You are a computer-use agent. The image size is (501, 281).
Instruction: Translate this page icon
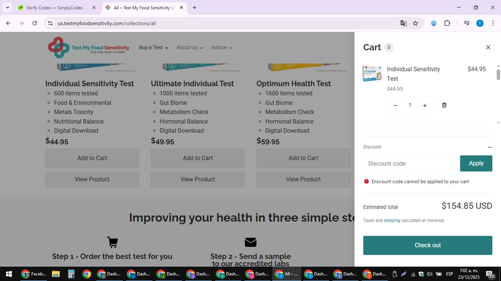(403, 23)
